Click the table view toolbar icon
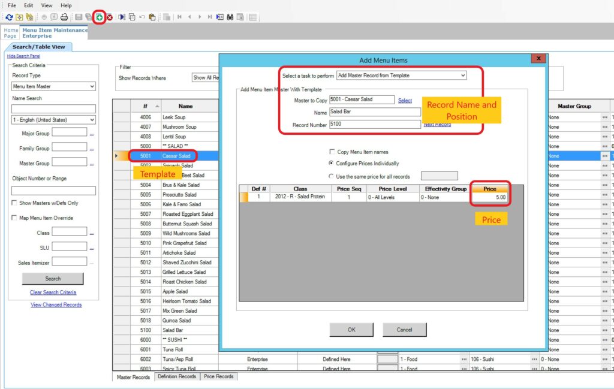 pyautogui.click(x=253, y=17)
